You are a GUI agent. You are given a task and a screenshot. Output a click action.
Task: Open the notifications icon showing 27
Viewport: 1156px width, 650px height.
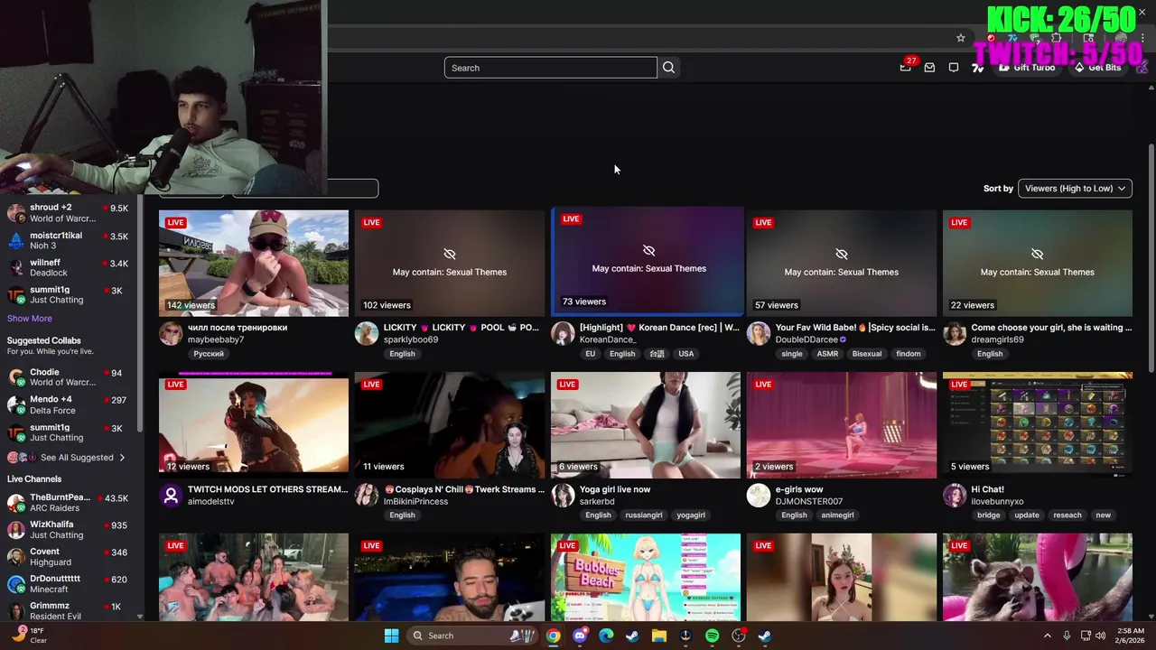(906, 67)
